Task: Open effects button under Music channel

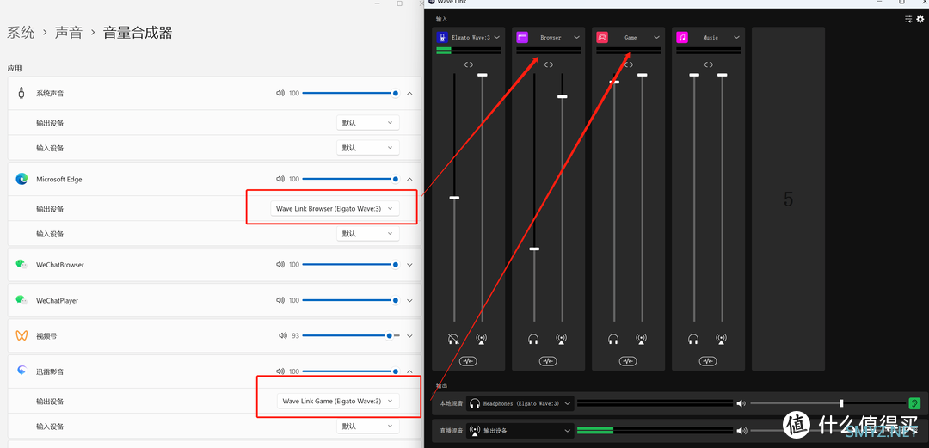Action: tap(708, 361)
